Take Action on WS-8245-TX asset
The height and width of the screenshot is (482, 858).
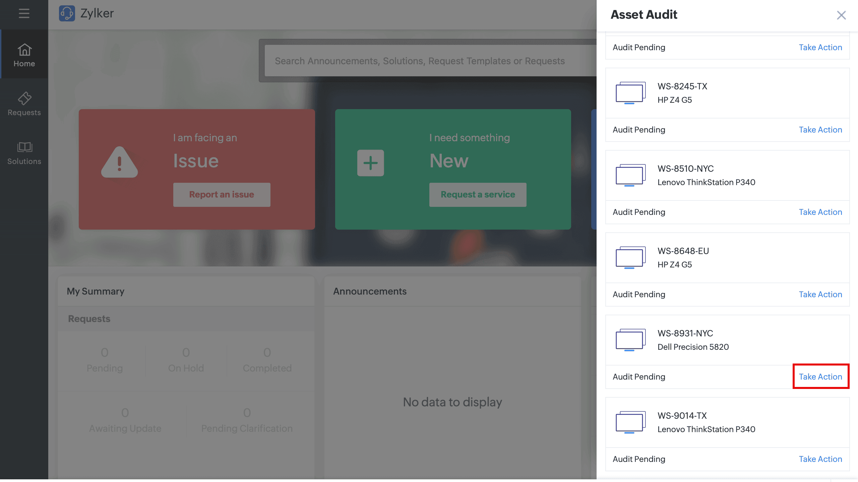point(820,130)
